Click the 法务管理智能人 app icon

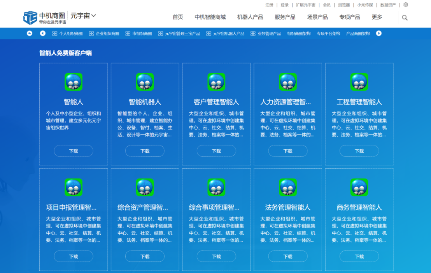point(288,187)
